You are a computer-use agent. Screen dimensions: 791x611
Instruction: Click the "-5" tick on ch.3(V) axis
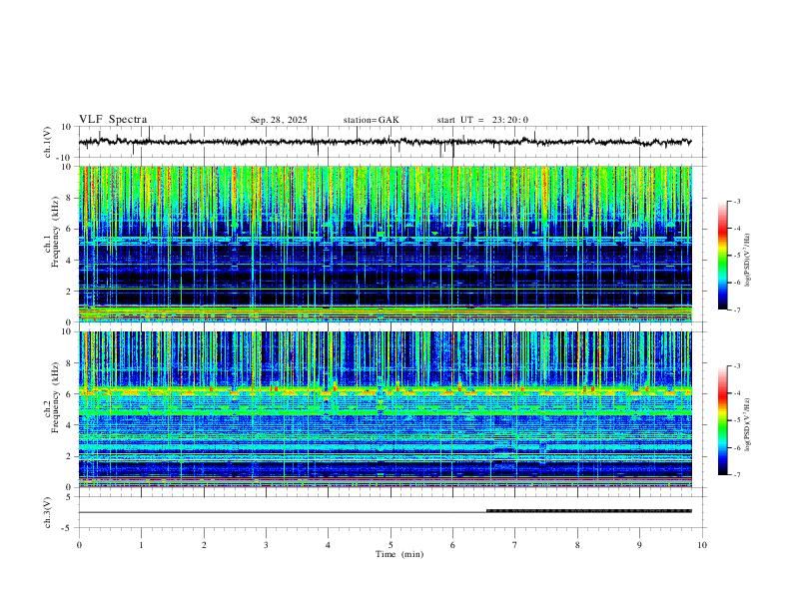(x=68, y=528)
